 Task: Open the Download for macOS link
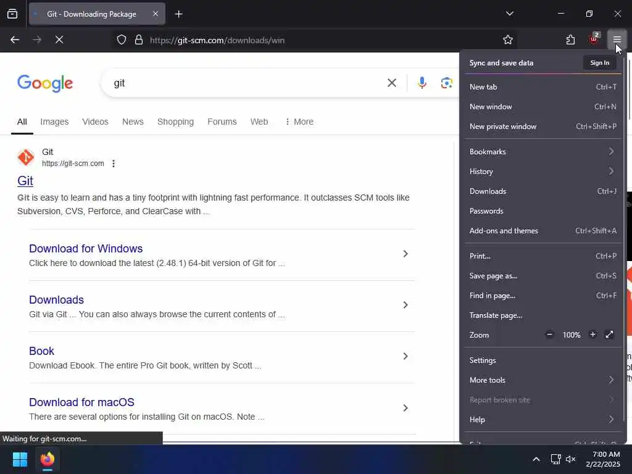coord(82,402)
